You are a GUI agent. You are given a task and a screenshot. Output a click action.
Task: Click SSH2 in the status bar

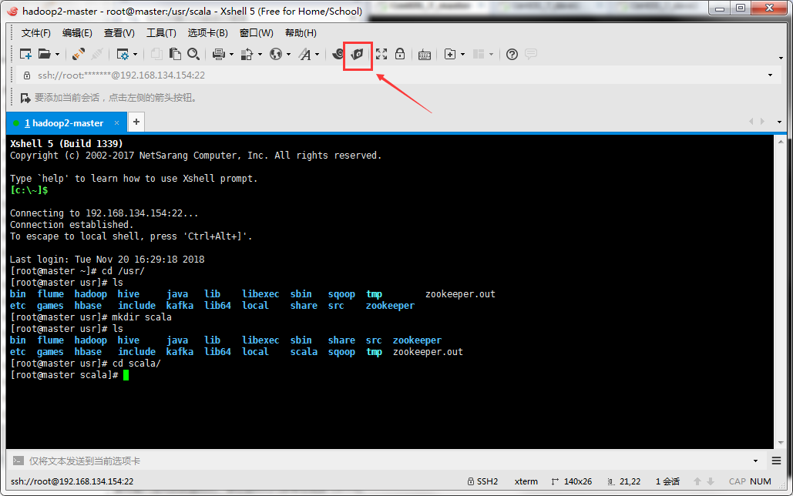click(483, 481)
